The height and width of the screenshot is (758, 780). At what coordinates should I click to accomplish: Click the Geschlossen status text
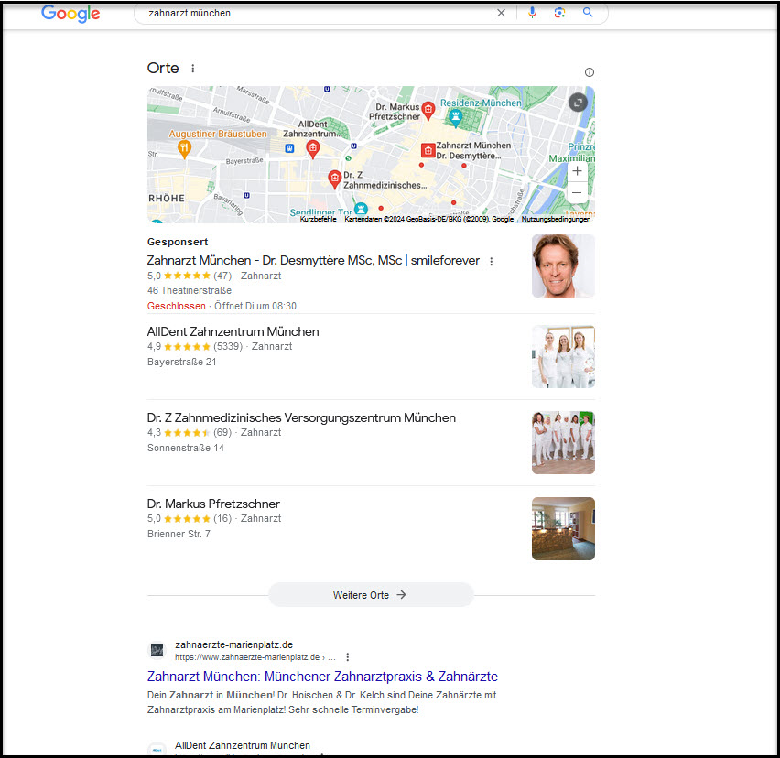coord(177,307)
